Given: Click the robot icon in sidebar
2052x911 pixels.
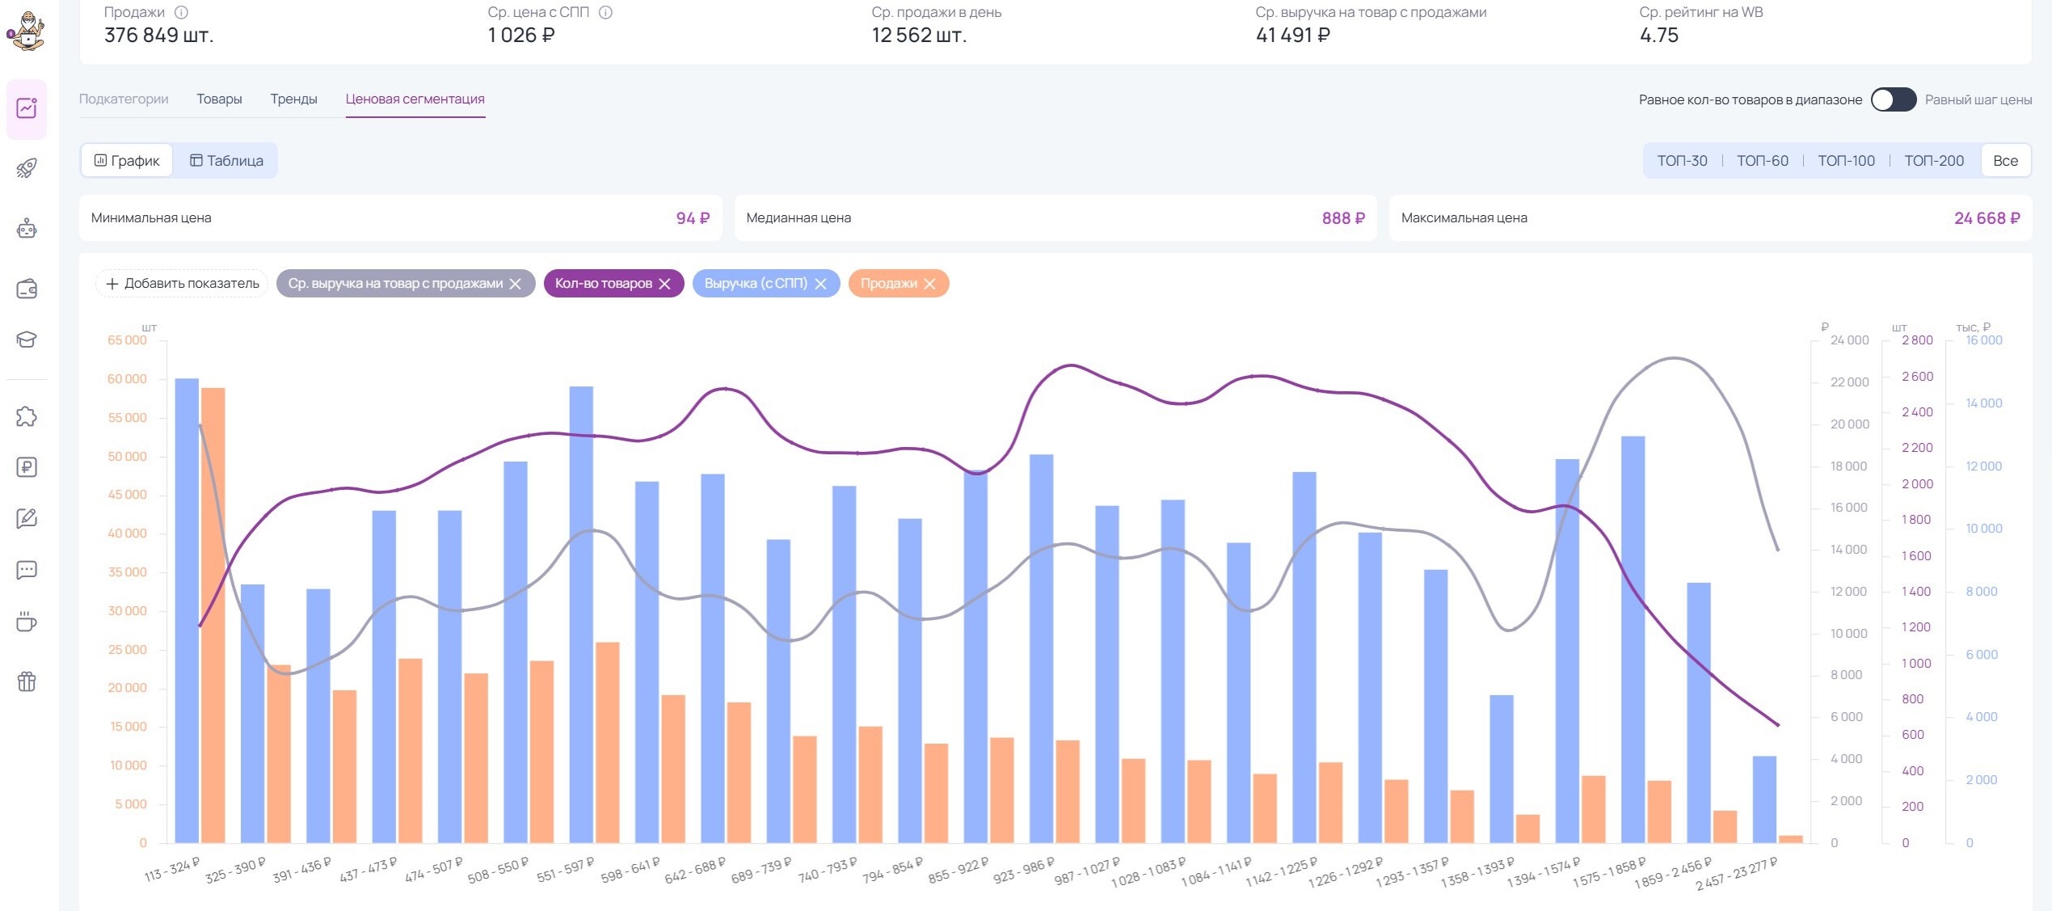Looking at the screenshot, I should pyautogui.click(x=27, y=229).
